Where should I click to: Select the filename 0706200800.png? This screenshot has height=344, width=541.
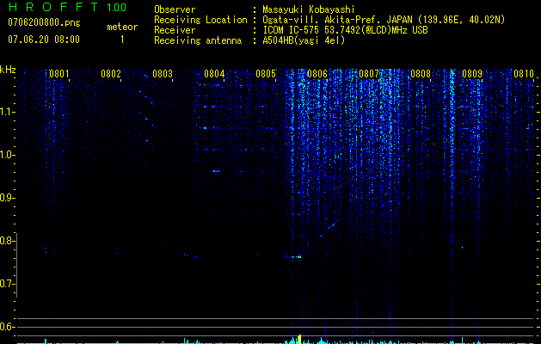pos(44,22)
